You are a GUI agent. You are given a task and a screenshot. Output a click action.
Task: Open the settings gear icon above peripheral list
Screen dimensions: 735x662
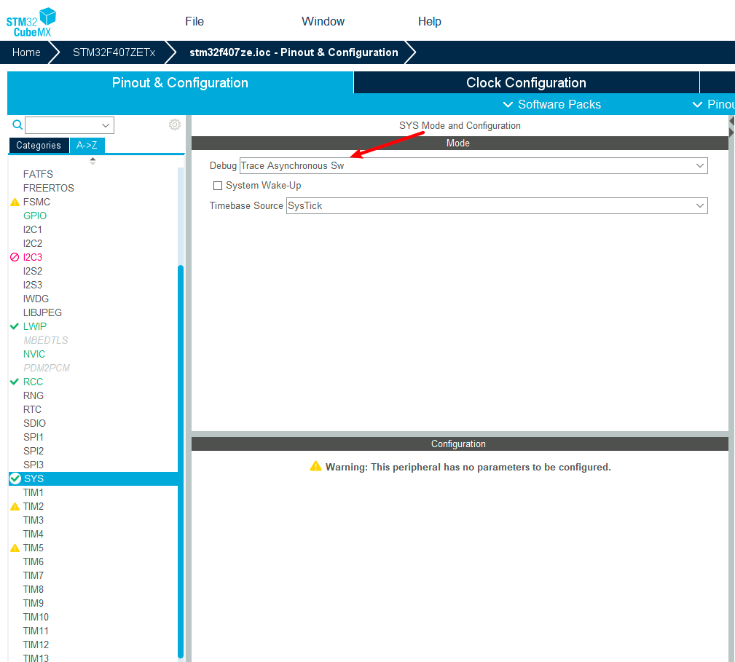174,125
